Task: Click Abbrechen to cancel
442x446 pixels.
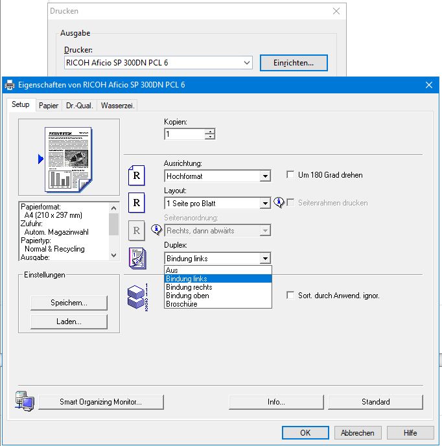Action: coord(358,432)
